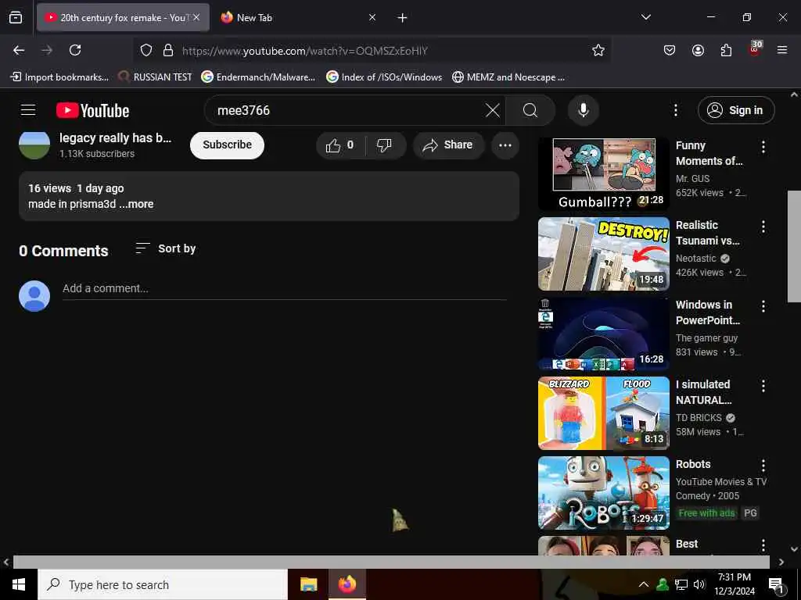Show the tracking protection shield info
The height and width of the screenshot is (600, 801).
click(146, 50)
